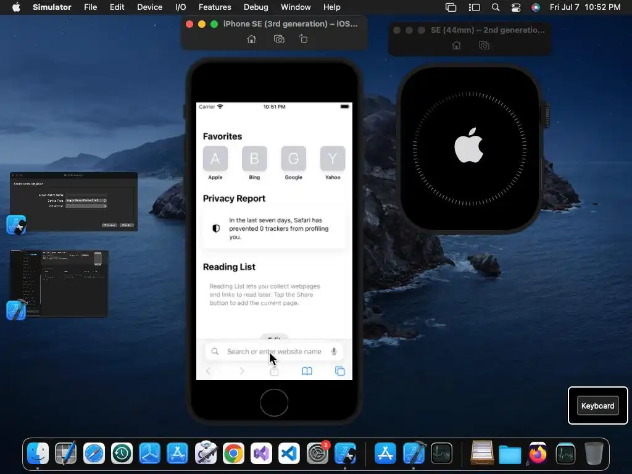Open the Safari tabs overview icon

340,371
